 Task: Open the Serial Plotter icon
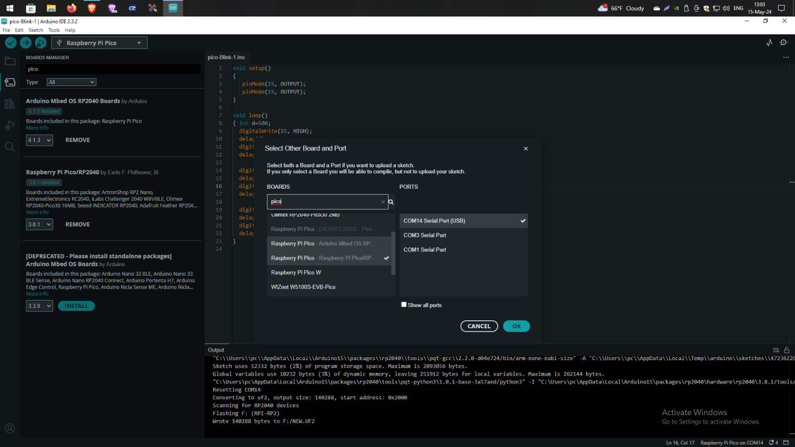[x=769, y=43]
